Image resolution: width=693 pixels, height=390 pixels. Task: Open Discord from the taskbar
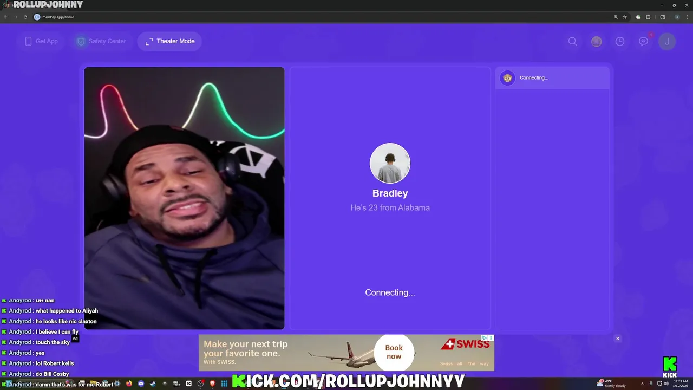[x=141, y=383]
